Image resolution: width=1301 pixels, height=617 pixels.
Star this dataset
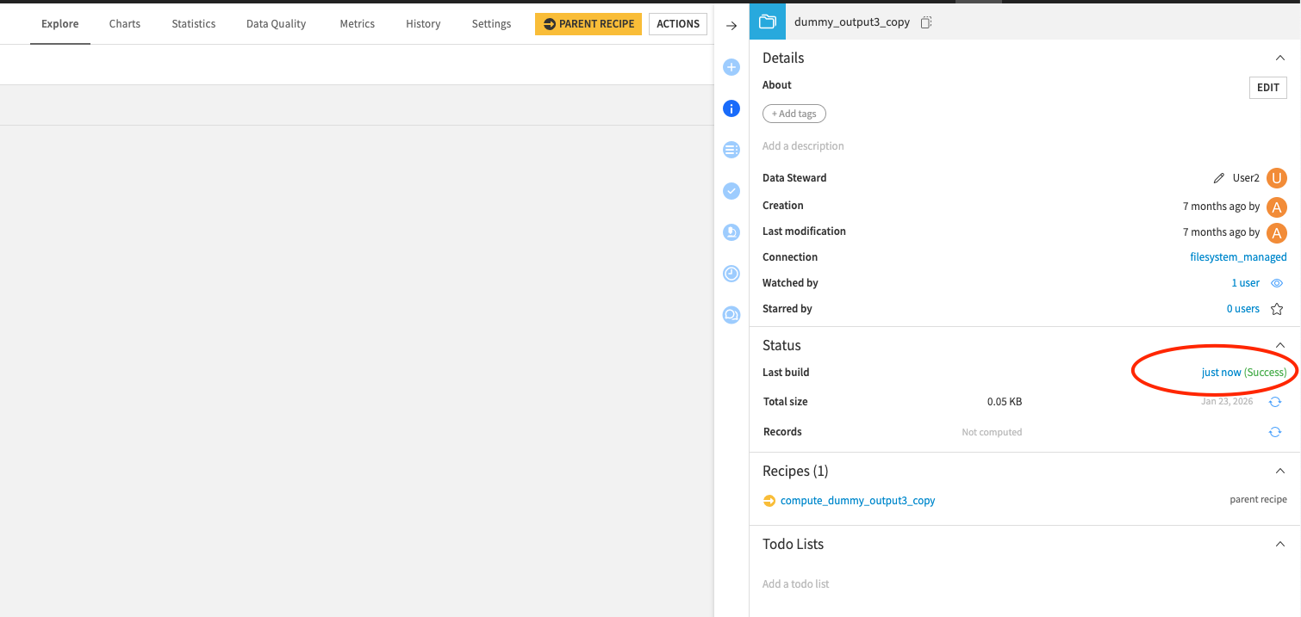coord(1277,309)
